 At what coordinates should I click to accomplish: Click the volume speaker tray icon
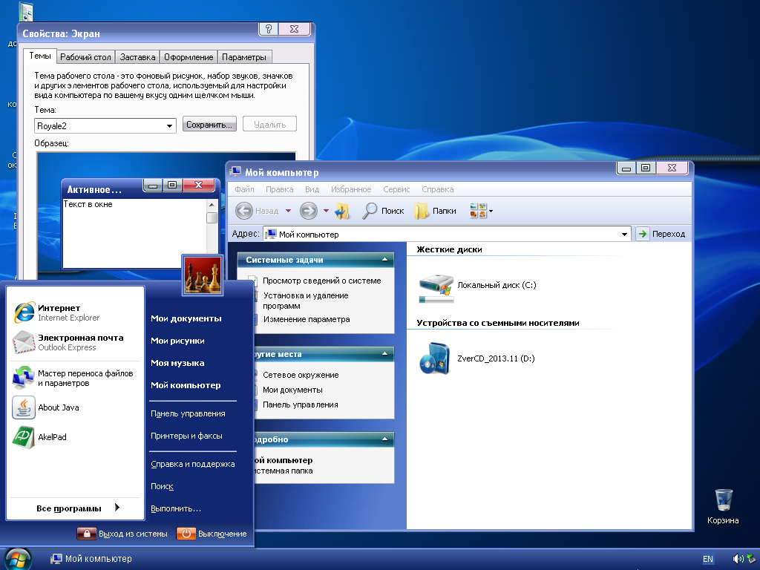coord(738,559)
